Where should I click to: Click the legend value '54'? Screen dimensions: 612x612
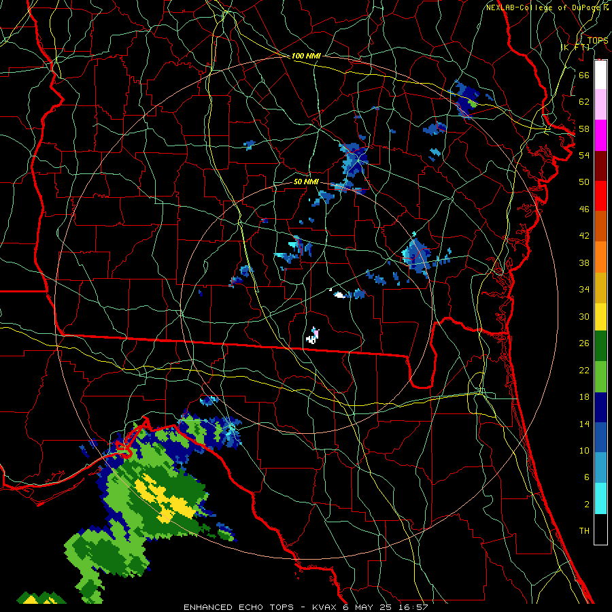point(584,155)
